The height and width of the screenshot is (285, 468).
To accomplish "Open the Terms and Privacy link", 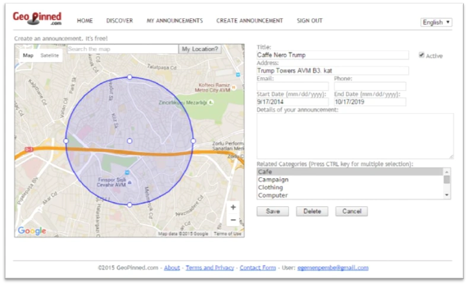I will coord(210,268).
